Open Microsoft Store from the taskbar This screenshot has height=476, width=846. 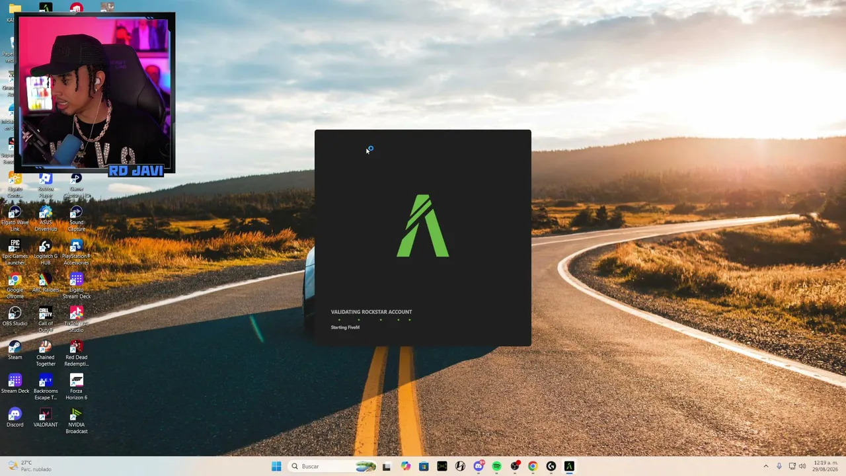coord(424,466)
